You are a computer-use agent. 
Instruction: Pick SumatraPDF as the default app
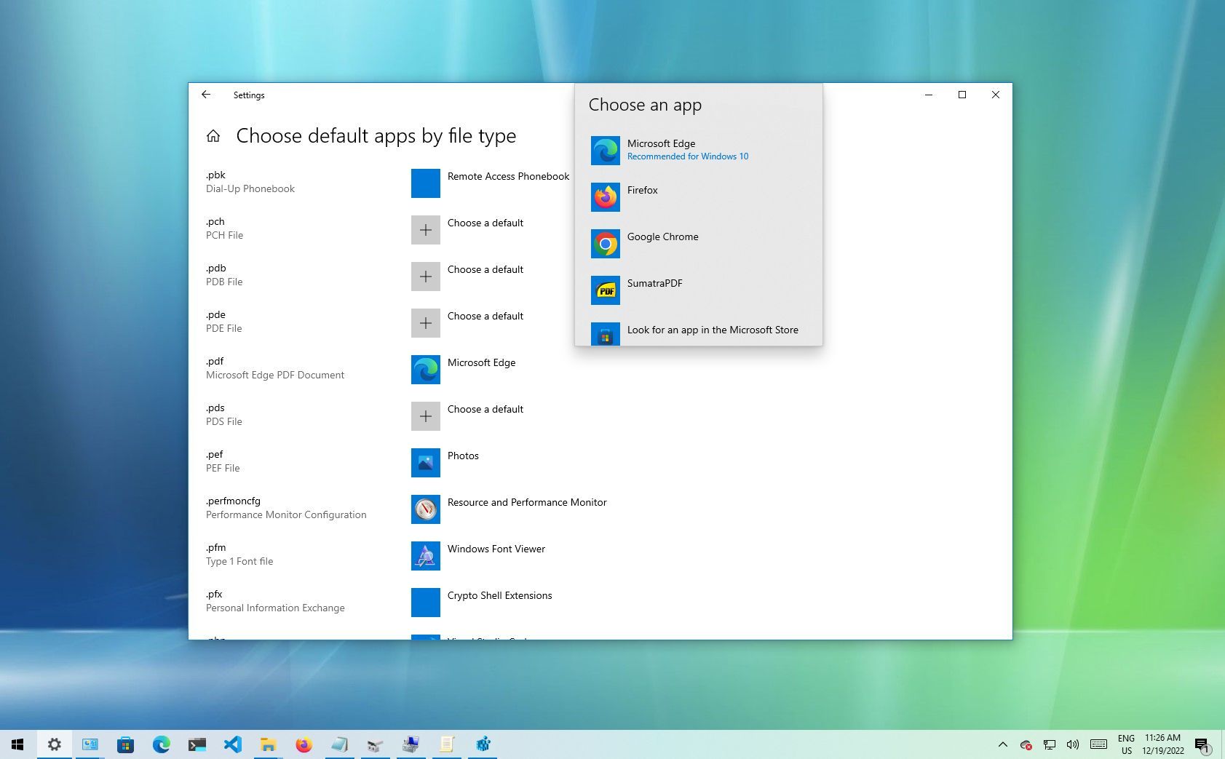click(x=654, y=290)
